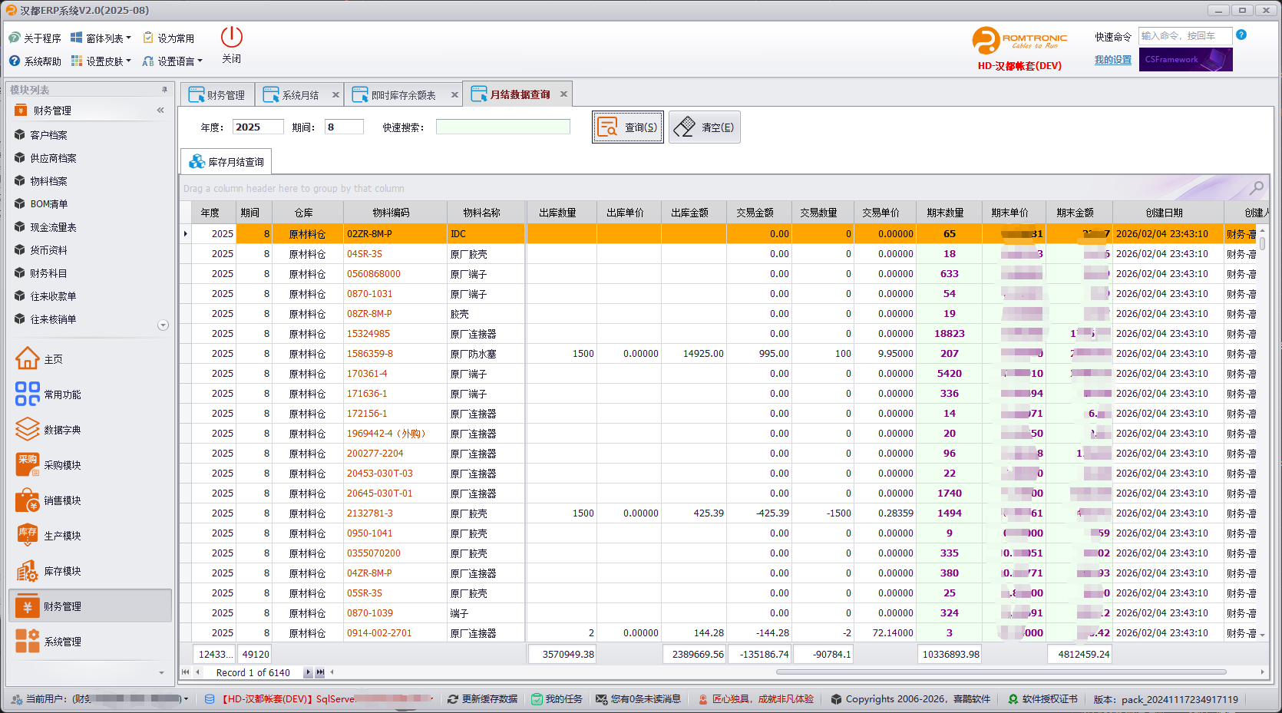Click the blue help question mark icon
This screenshot has height=713, width=1282.
click(x=1241, y=35)
